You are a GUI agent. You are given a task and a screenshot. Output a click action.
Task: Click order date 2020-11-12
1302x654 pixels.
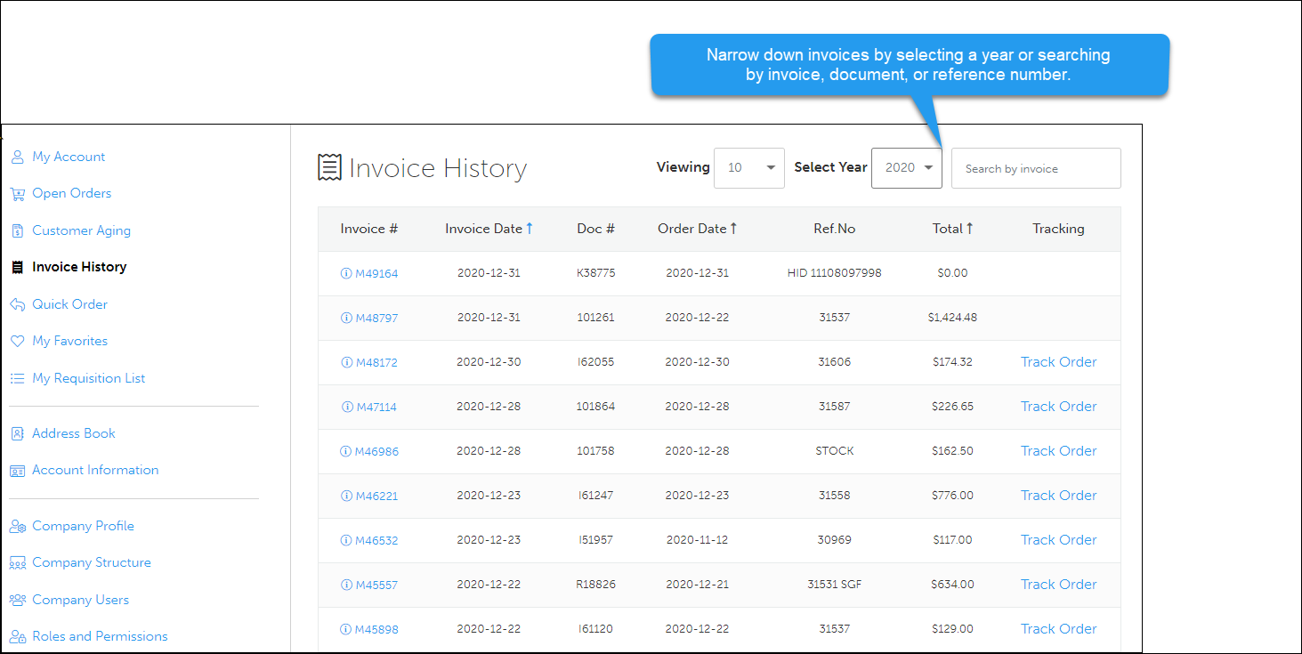click(697, 540)
